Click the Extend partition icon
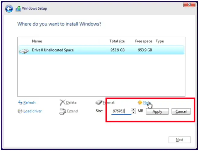This screenshot has width=199, height=151. point(63,111)
